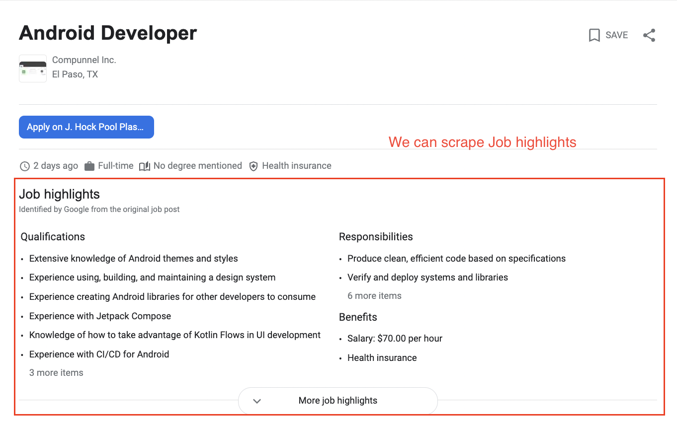Click the SAVE label
Screen dimensions: 677x422
click(x=616, y=35)
